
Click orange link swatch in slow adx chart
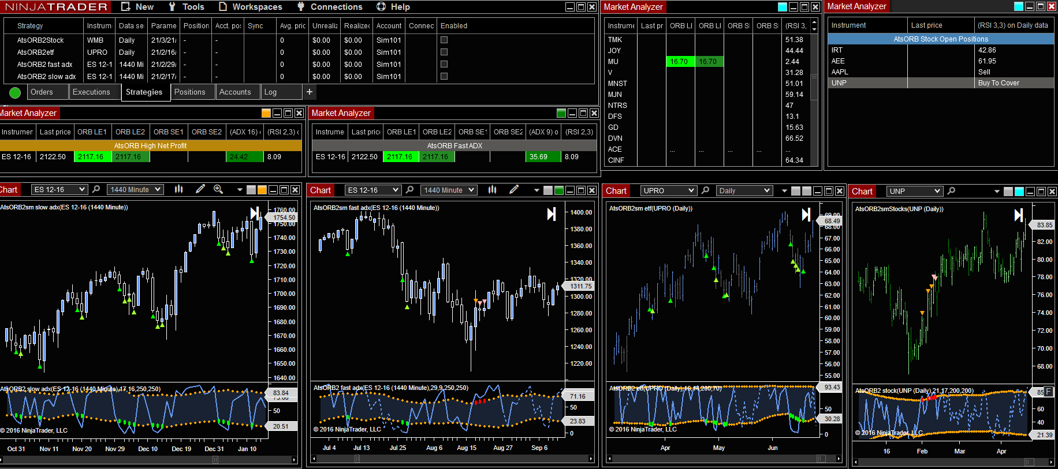262,190
